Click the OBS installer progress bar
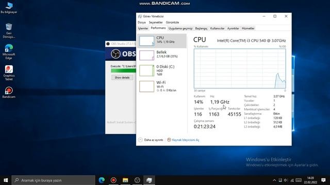This screenshot has height=185, width=330. (124, 71)
